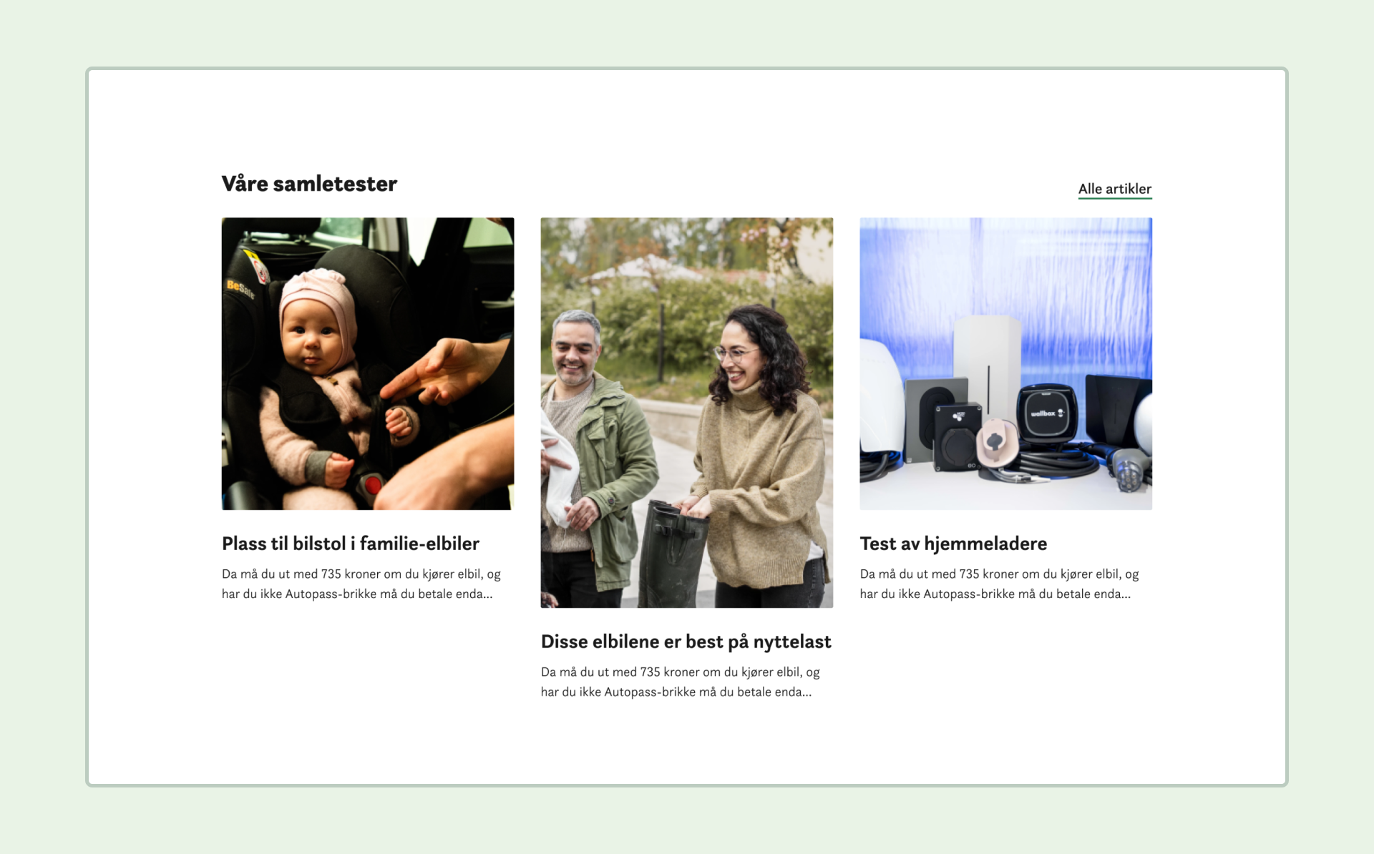The width and height of the screenshot is (1374, 854).
Task: Click the BeSafe logo on the car seat
Action: (x=240, y=288)
